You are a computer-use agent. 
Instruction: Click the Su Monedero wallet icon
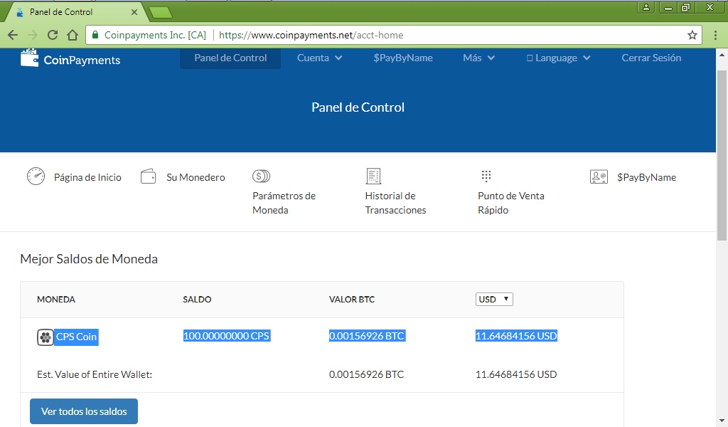coord(148,176)
